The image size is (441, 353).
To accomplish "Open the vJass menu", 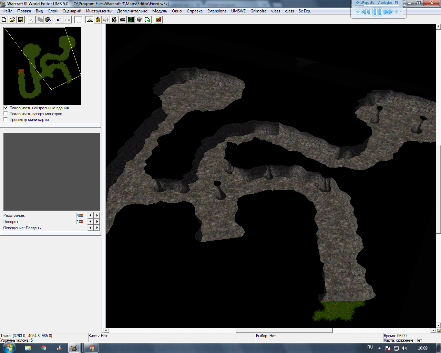I will point(276,11).
